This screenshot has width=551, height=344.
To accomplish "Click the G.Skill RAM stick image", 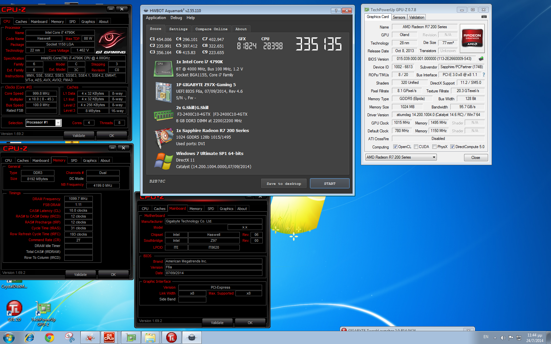I will click(164, 115).
